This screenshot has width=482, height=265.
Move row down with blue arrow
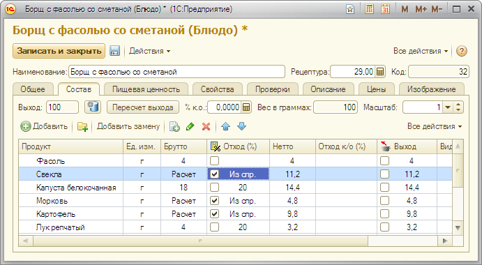[x=241, y=126]
